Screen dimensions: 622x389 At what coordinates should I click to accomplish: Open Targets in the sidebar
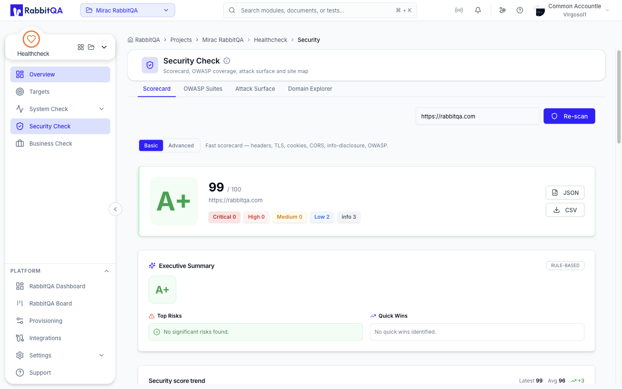coord(60,92)
